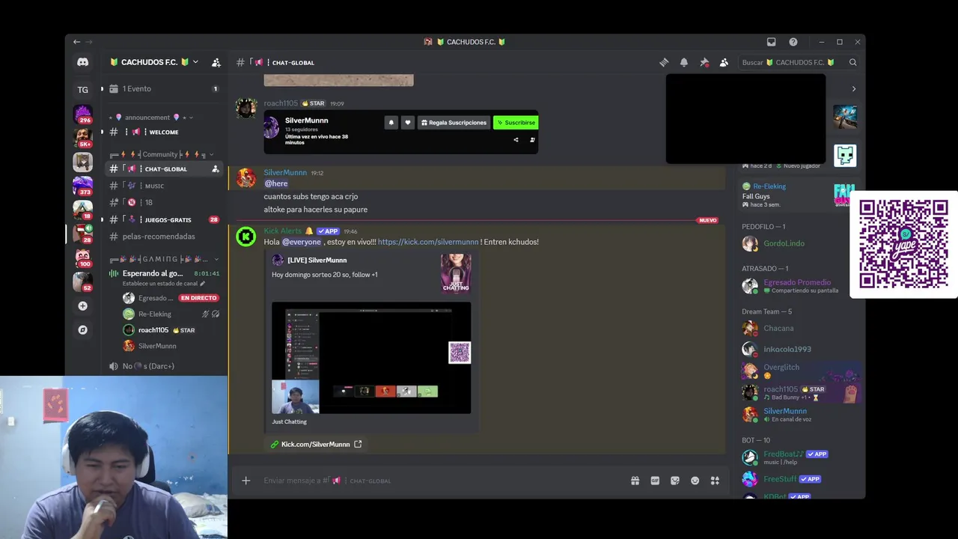This screenshot has width=958, height=539.
Task: Open sticker picker
Action: (x=675, y=481)
